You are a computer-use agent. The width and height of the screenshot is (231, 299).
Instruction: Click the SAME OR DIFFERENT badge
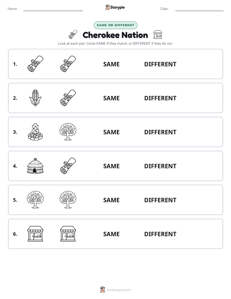(115, 25)
